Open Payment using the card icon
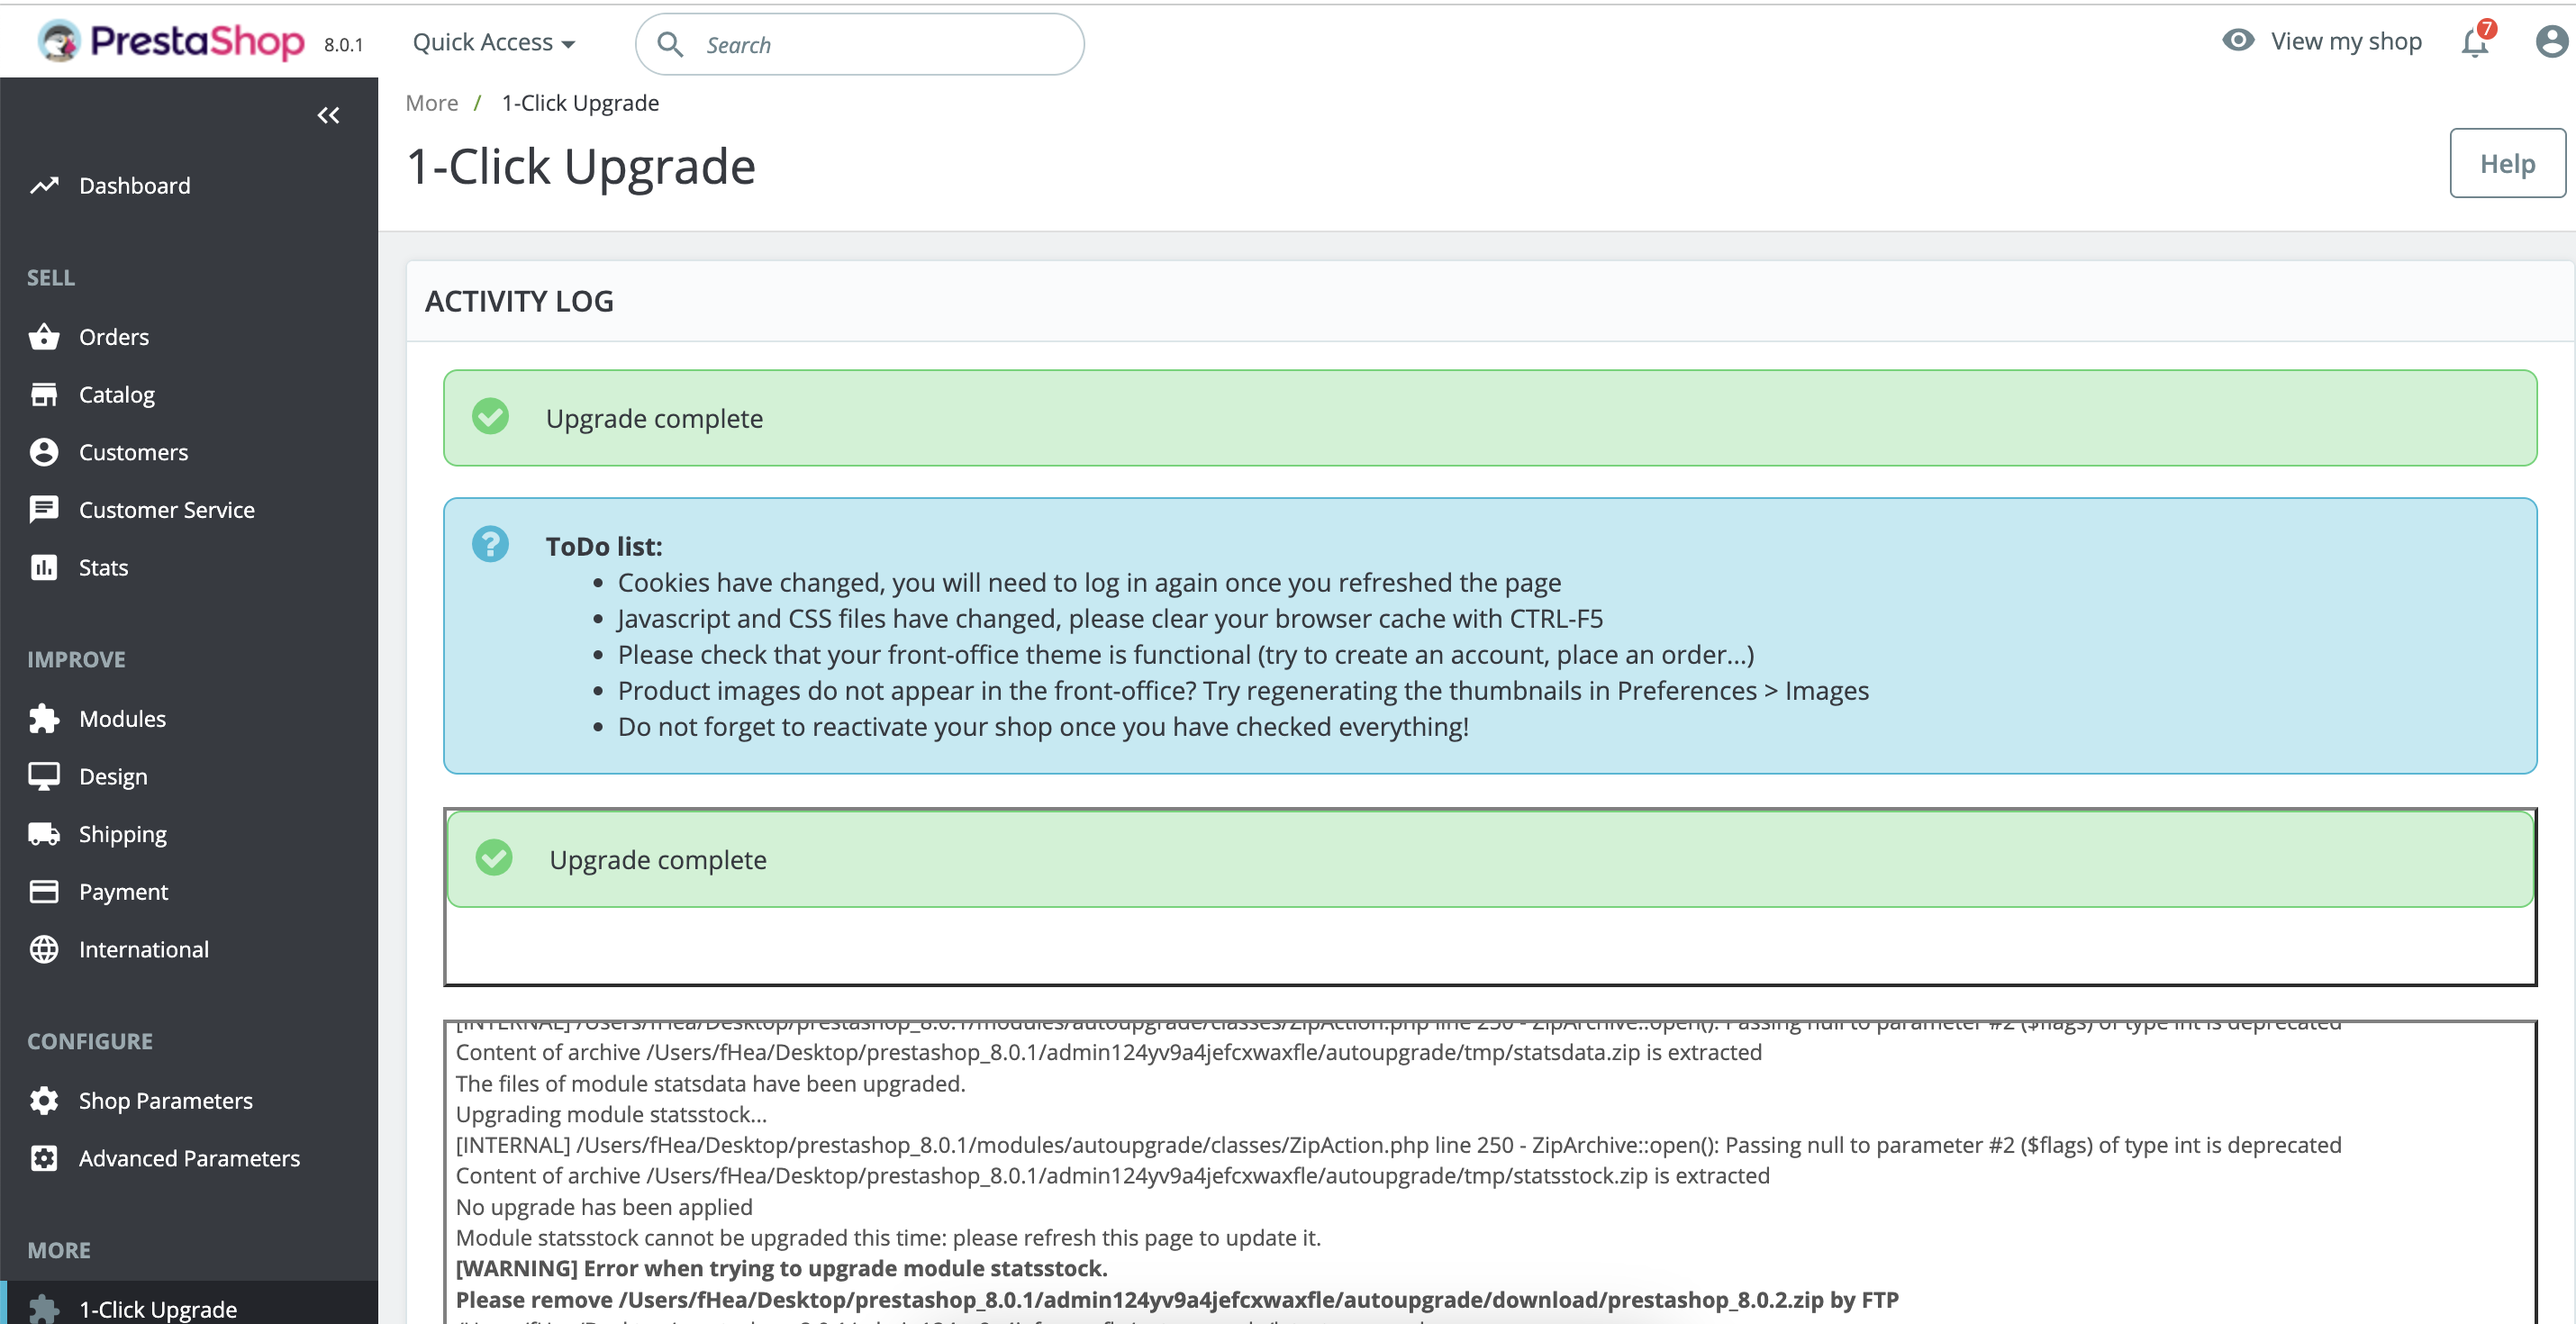This screenshot has height=1324, width=2576. [x=45, y=891]
